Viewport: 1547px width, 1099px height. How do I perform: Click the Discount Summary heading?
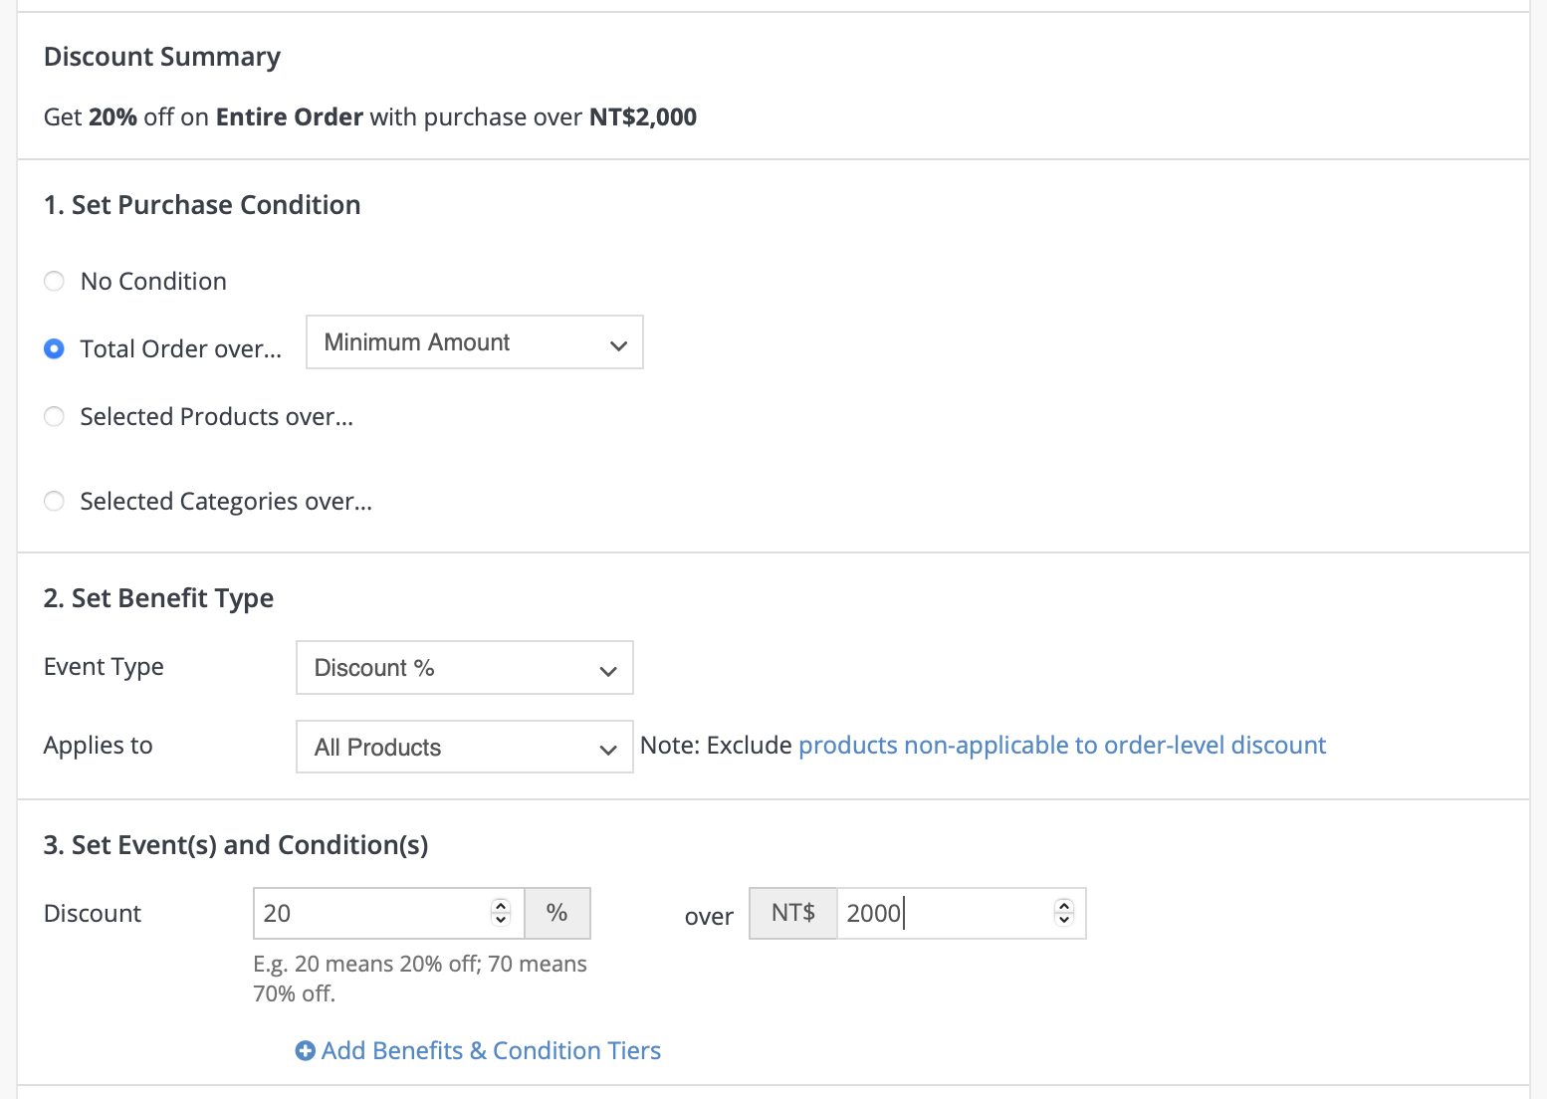point(162,57)
